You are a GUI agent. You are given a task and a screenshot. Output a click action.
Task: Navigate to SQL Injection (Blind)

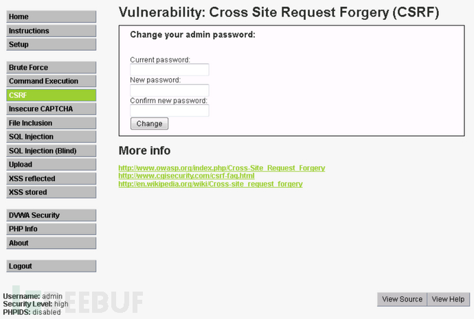(51, 151)
